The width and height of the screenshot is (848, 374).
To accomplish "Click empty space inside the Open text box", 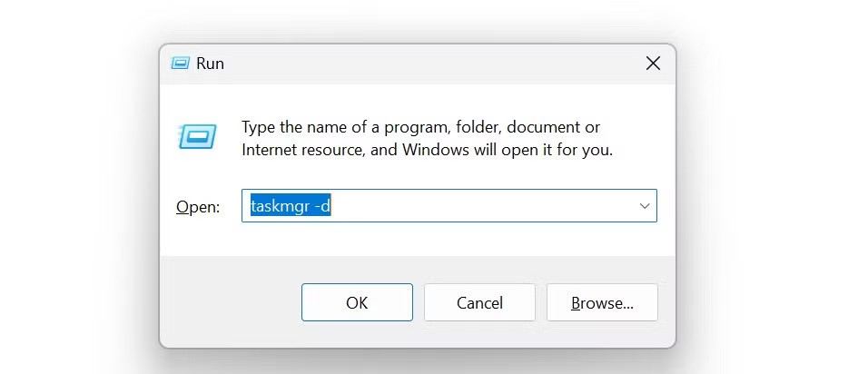I will pyautogui.click(x=490, y=206).
